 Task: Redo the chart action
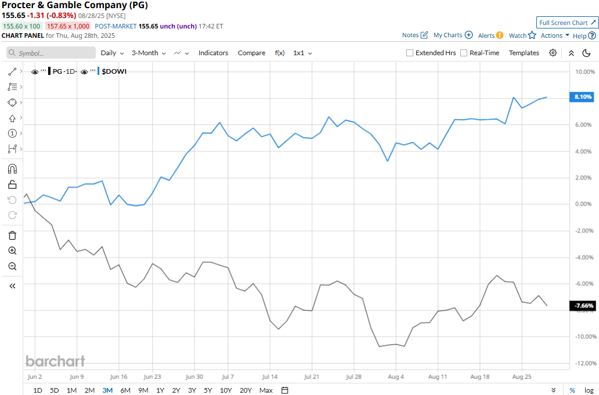click(x=12, y=216)
